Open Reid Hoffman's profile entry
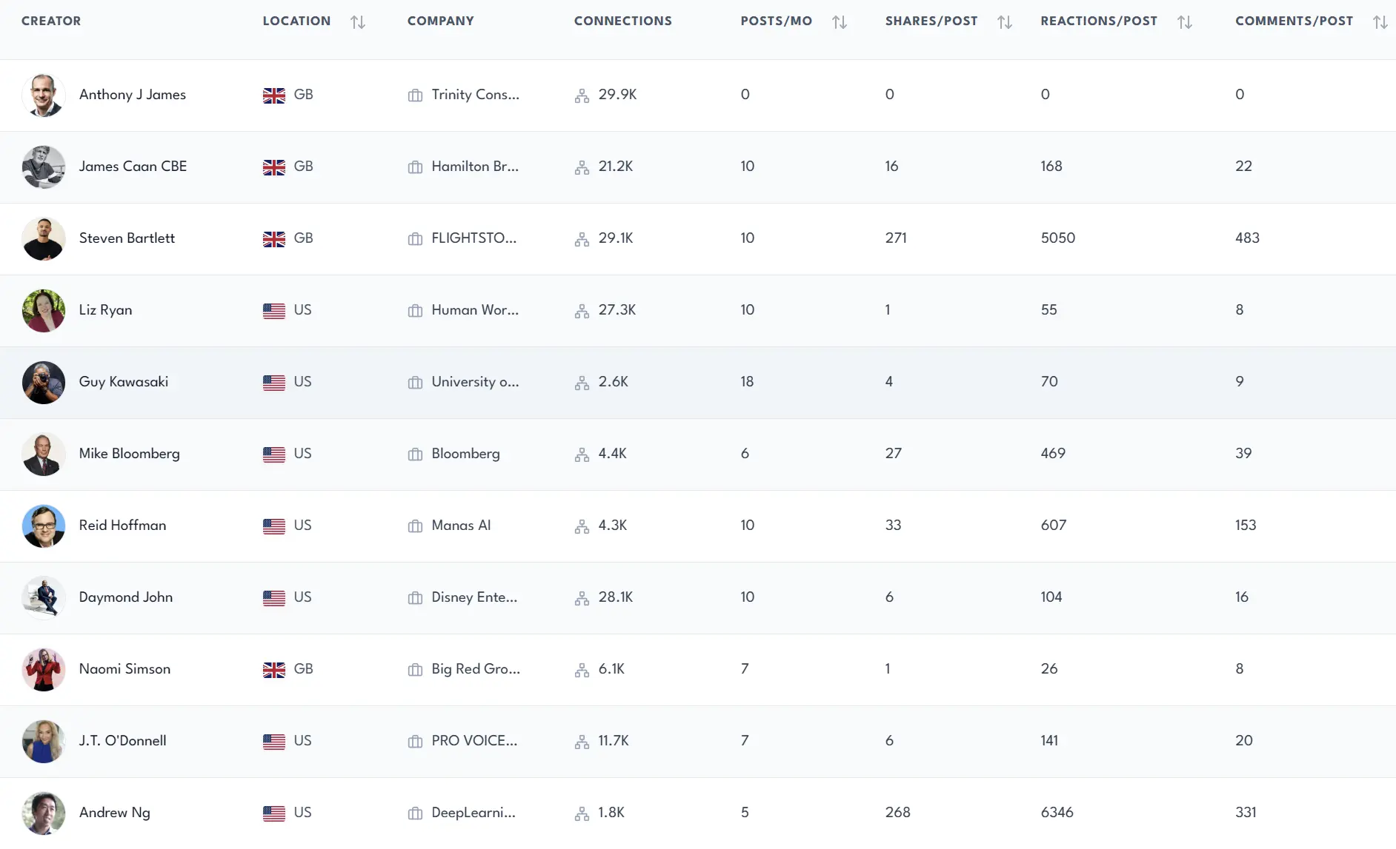 tap(123, 526)
